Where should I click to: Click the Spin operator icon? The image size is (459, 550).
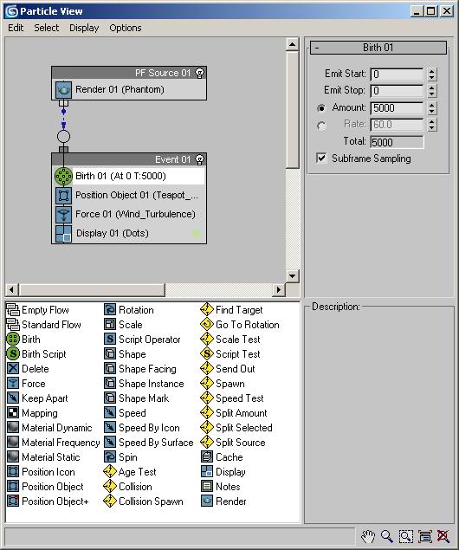coord(110,457)
